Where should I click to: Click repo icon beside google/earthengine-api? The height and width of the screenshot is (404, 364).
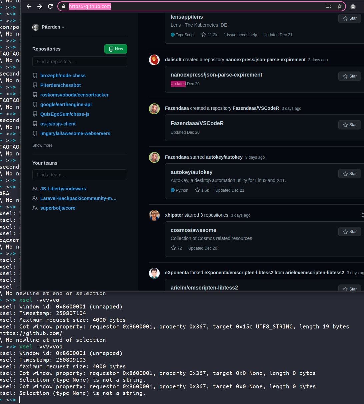coord(35,104)
